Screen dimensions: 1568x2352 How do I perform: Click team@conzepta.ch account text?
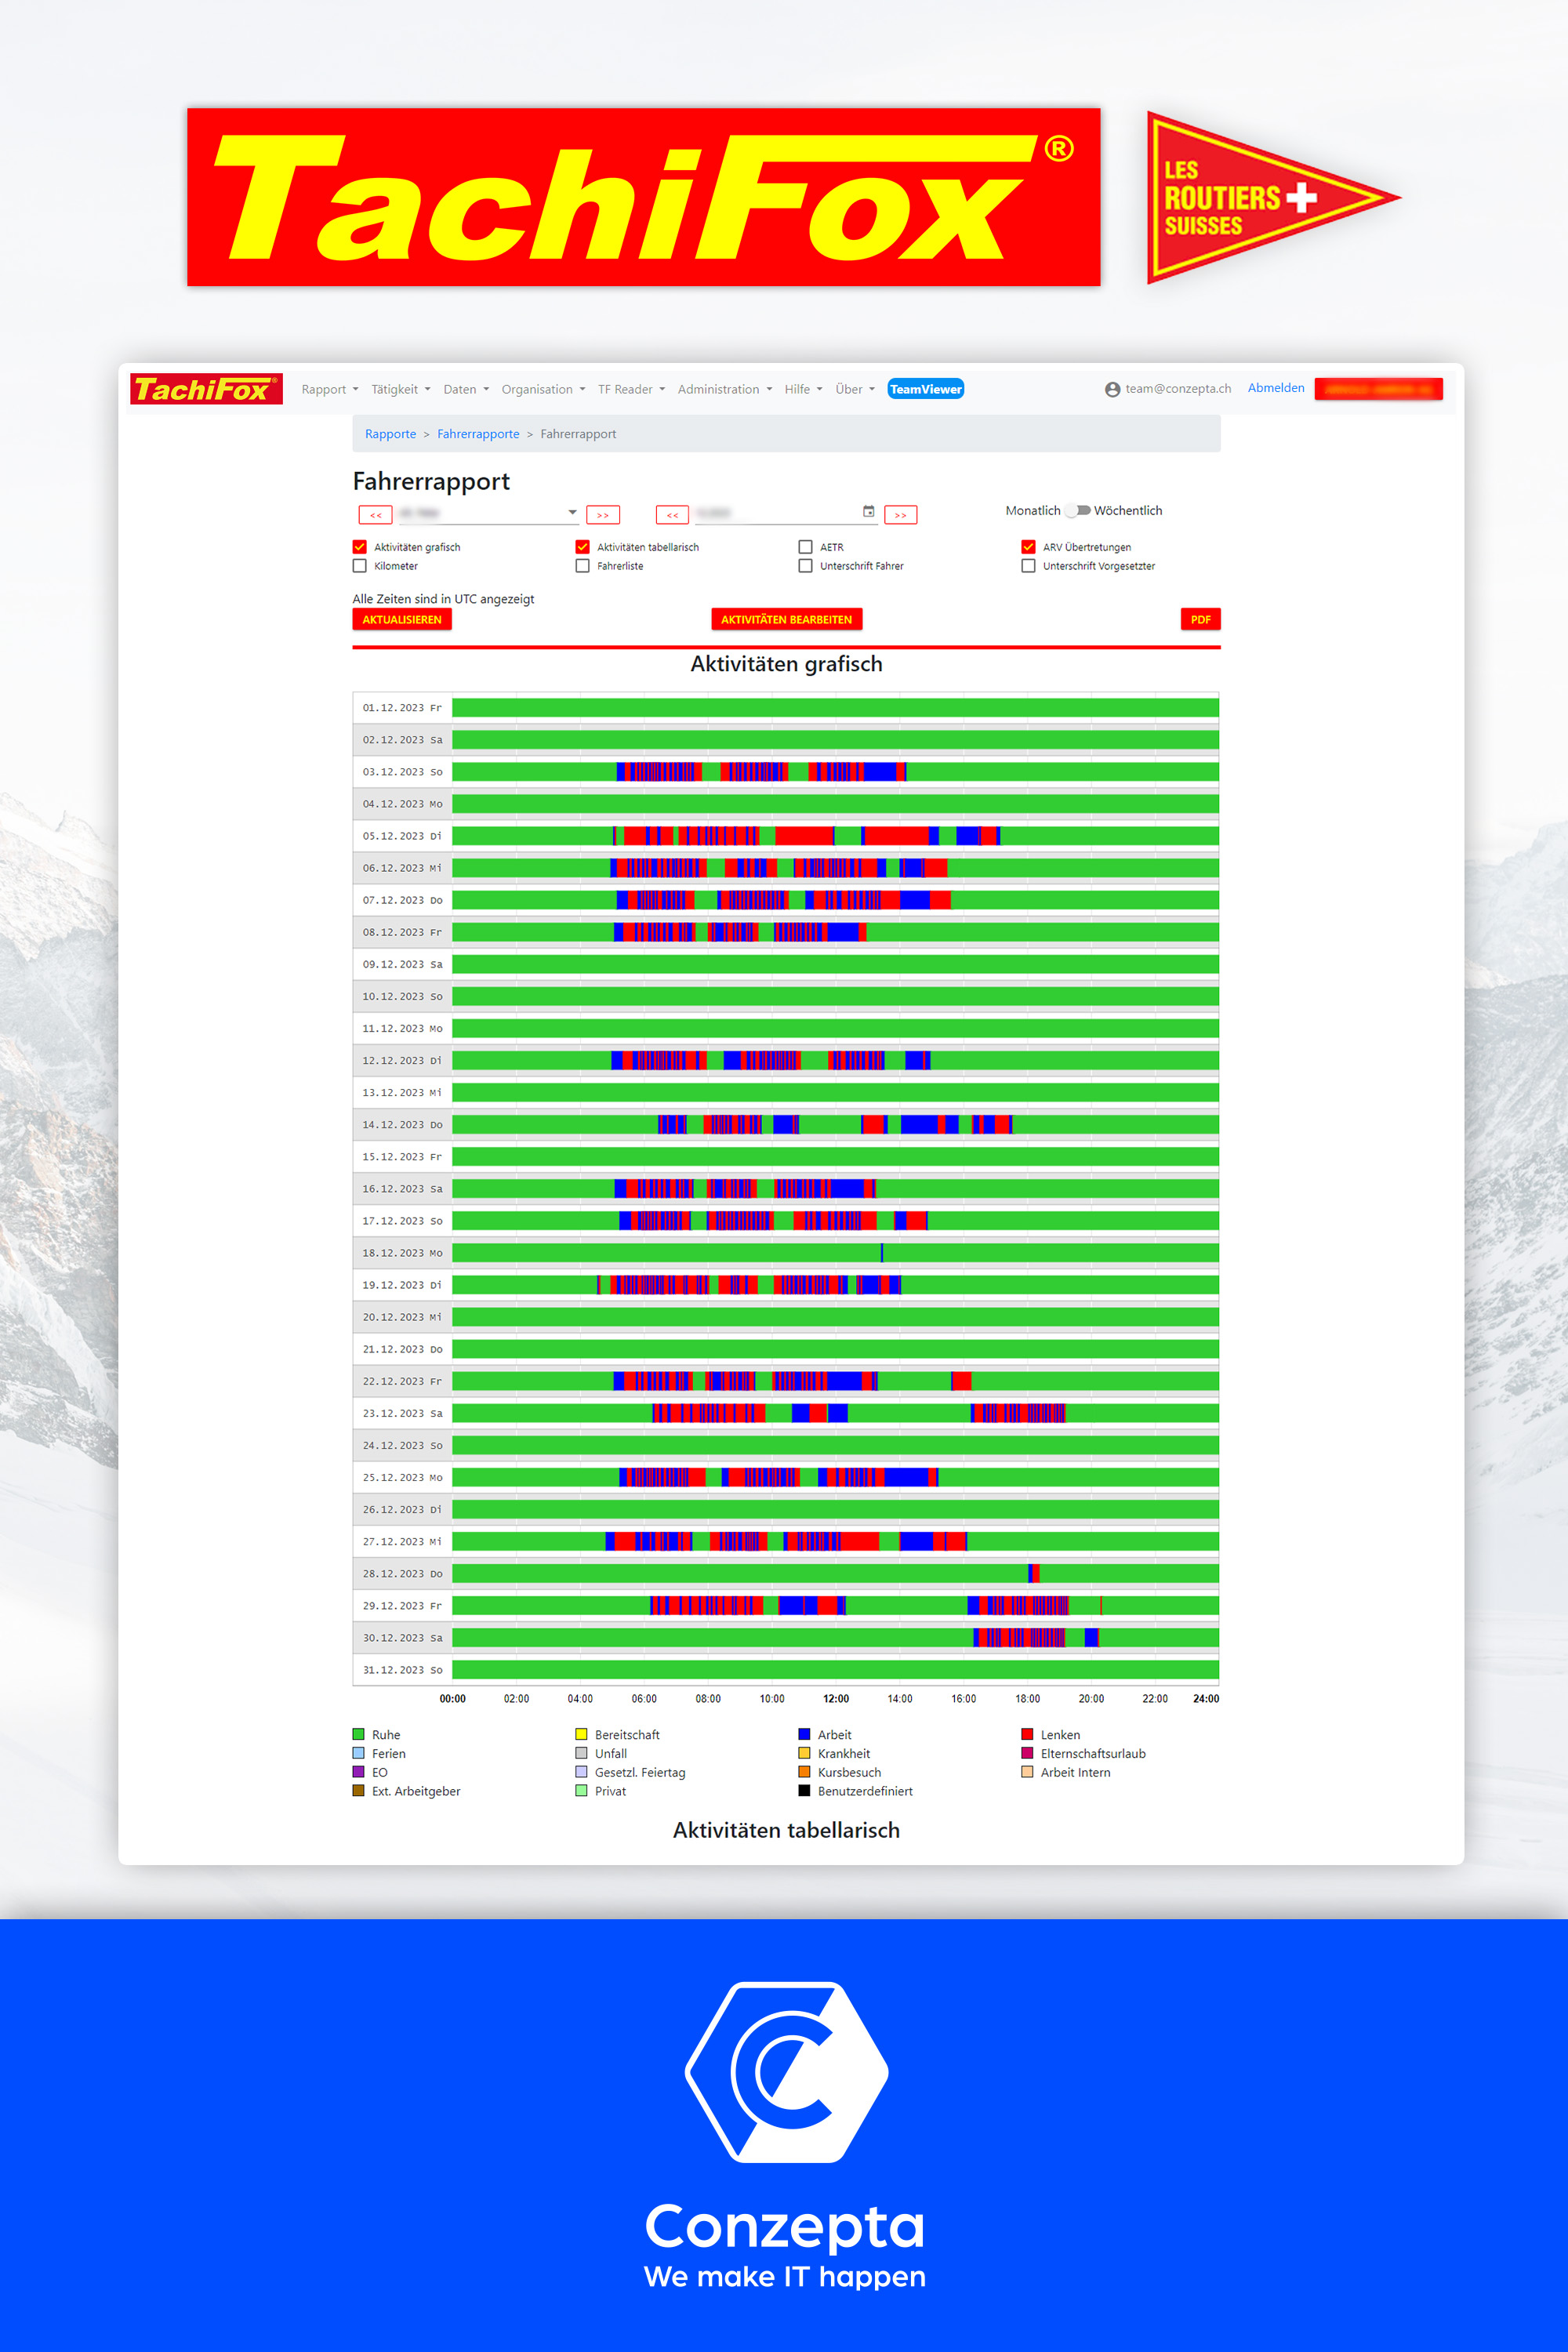coord(1178,389)
